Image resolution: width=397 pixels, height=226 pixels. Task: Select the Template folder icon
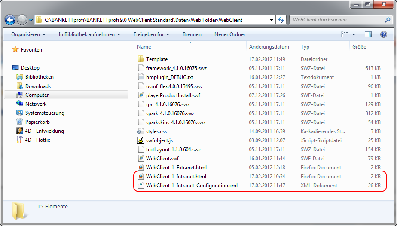click(x=140, y=59)
